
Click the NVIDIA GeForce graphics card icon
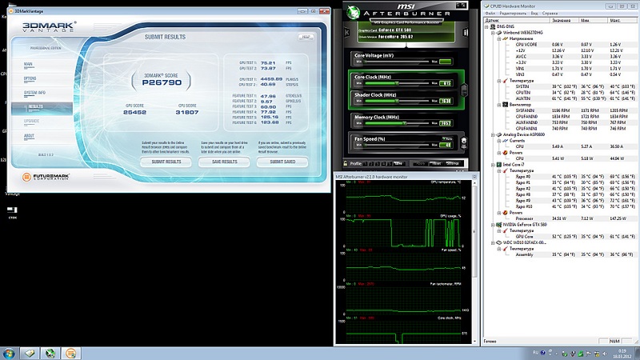[x=498, y=225]
